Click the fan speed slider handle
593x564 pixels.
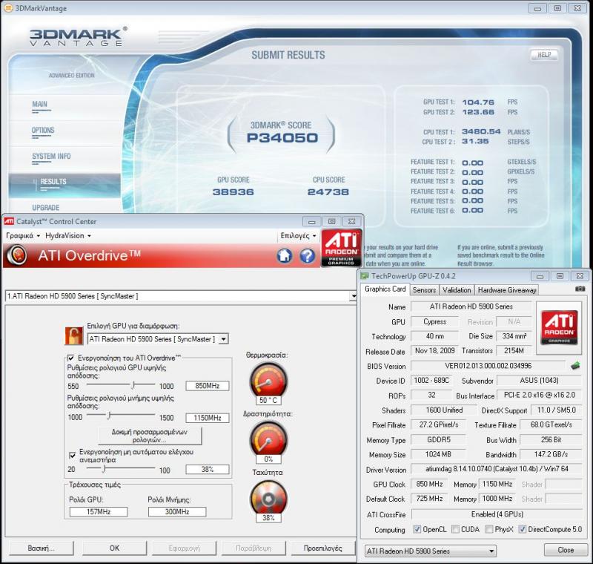click(x=103, y=469)
